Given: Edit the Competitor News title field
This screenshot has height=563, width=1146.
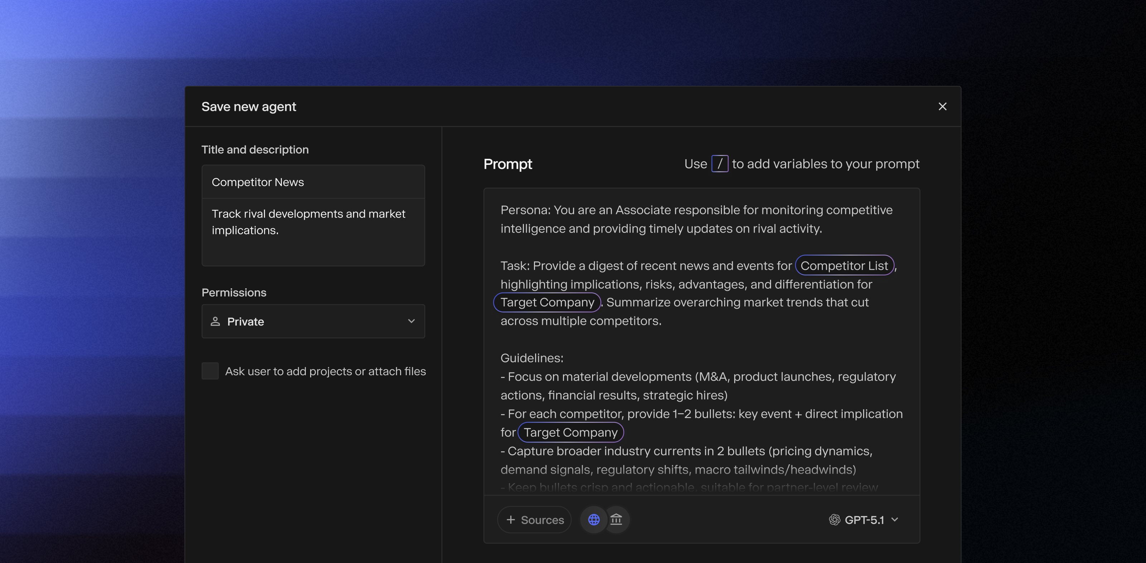Looking at the screenshot, I should pos(313,182).
